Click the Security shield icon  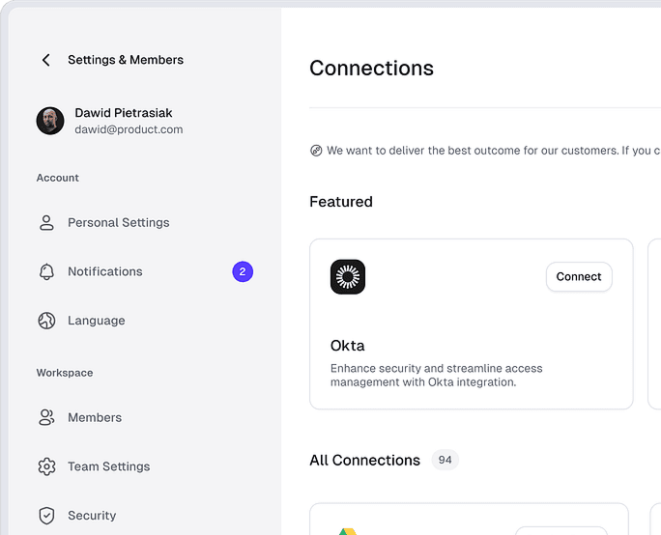coord(46,516)
